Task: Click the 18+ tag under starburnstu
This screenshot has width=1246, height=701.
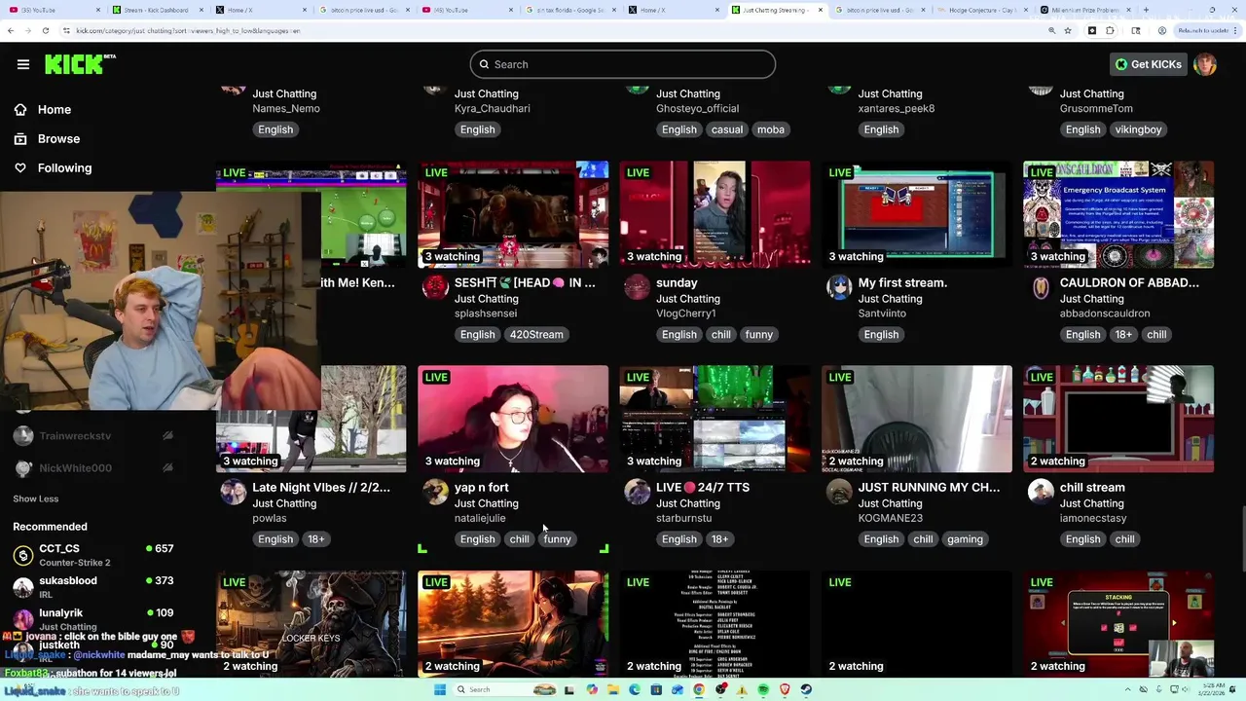Action: [x=719, y=539]
